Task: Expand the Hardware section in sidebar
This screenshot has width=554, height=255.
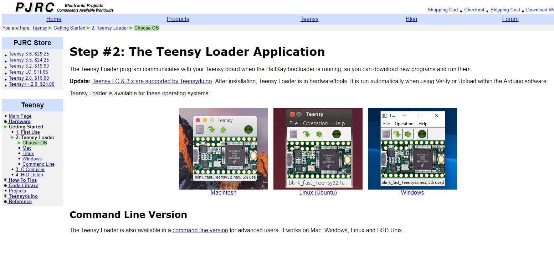Action: 6,122
